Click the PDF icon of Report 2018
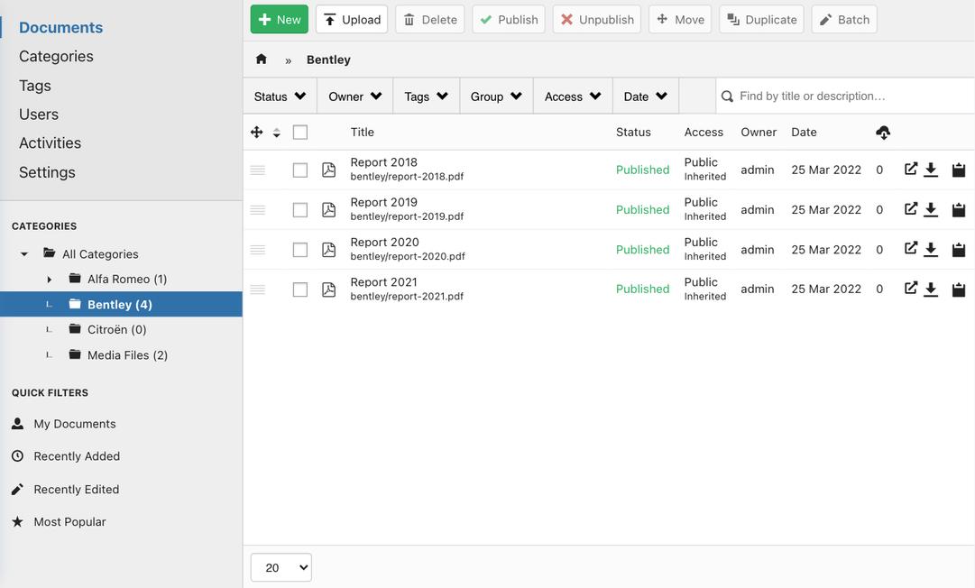 pyautogui.click(x=329, y=170)
